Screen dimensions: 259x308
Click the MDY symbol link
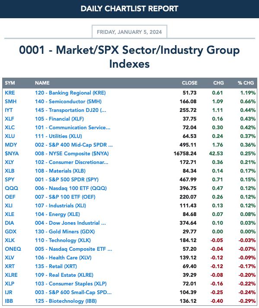[x=11, y=145]
